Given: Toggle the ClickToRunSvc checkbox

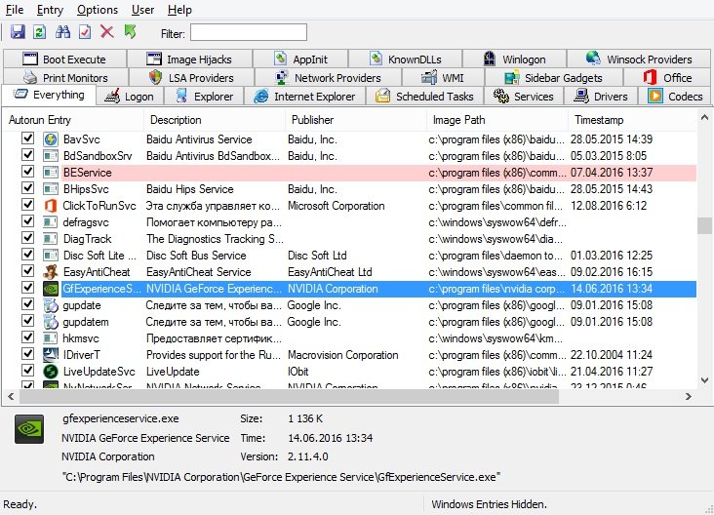Looking at the screenshot, I should tap(27, 205).
